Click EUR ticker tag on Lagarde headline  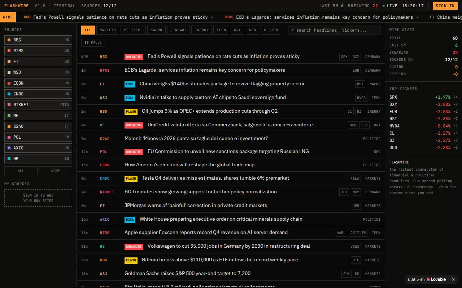tap(356, 71)
